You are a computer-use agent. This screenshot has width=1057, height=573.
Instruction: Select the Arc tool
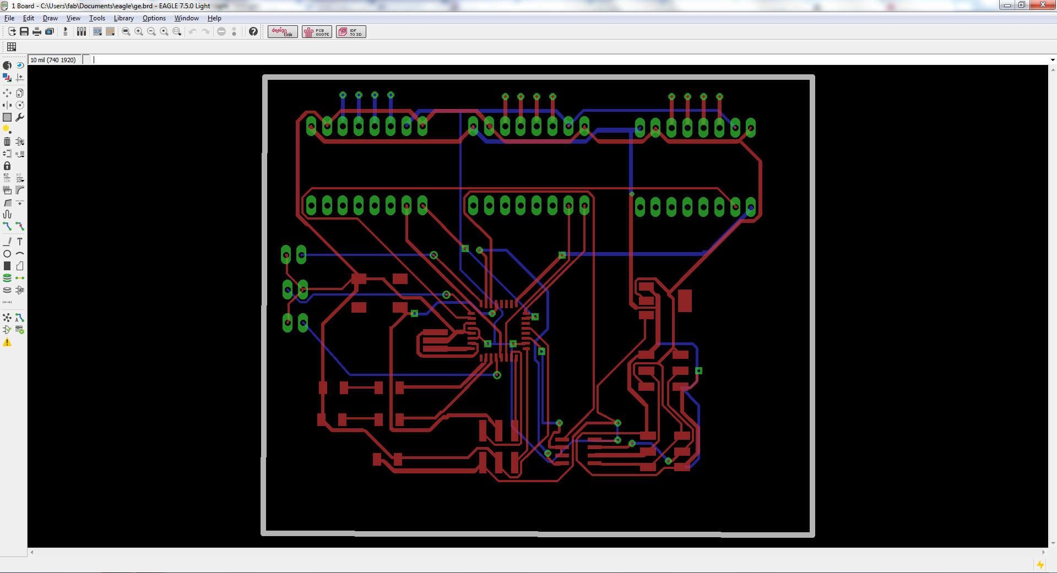click(x=20, y=254)
